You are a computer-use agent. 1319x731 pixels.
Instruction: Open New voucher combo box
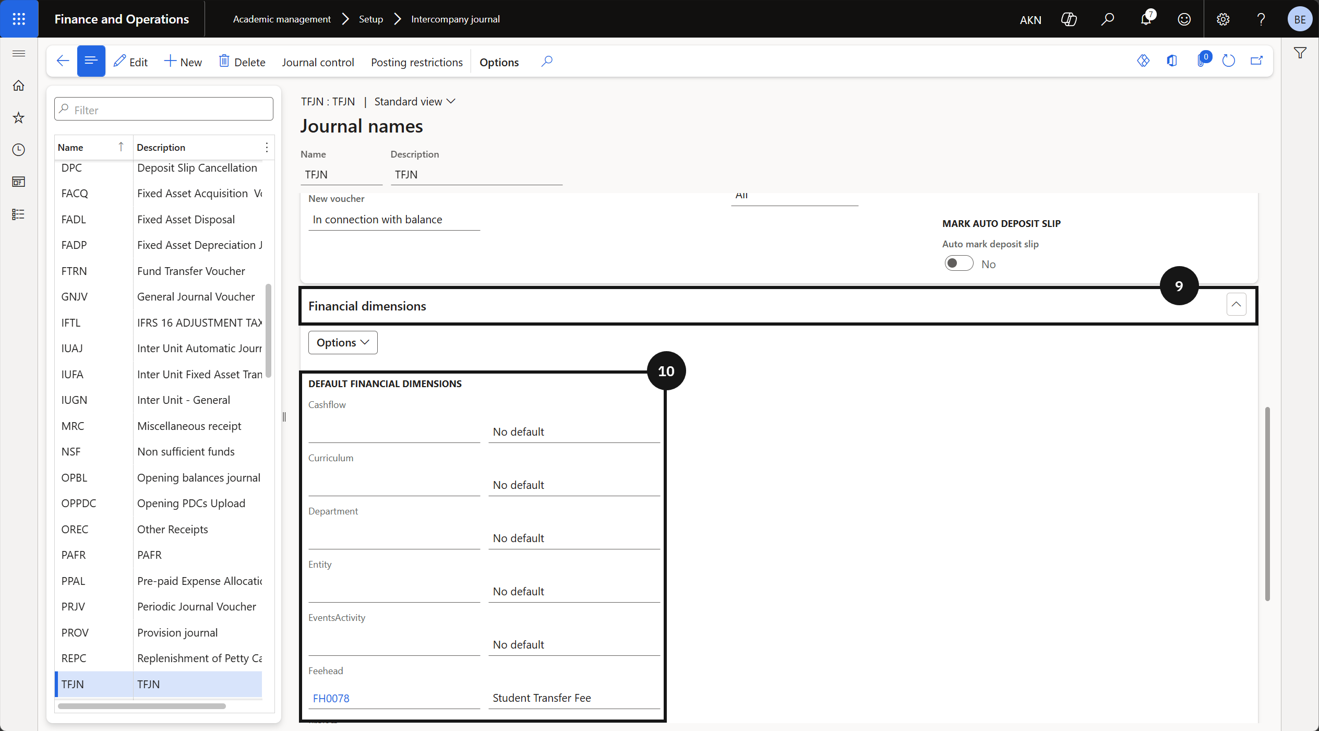point(394,220)
